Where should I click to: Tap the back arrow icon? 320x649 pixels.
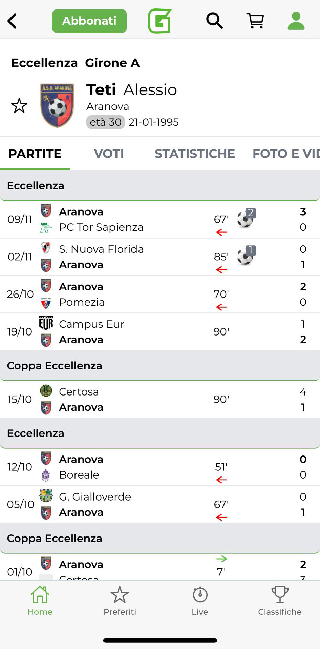(12, 21)
